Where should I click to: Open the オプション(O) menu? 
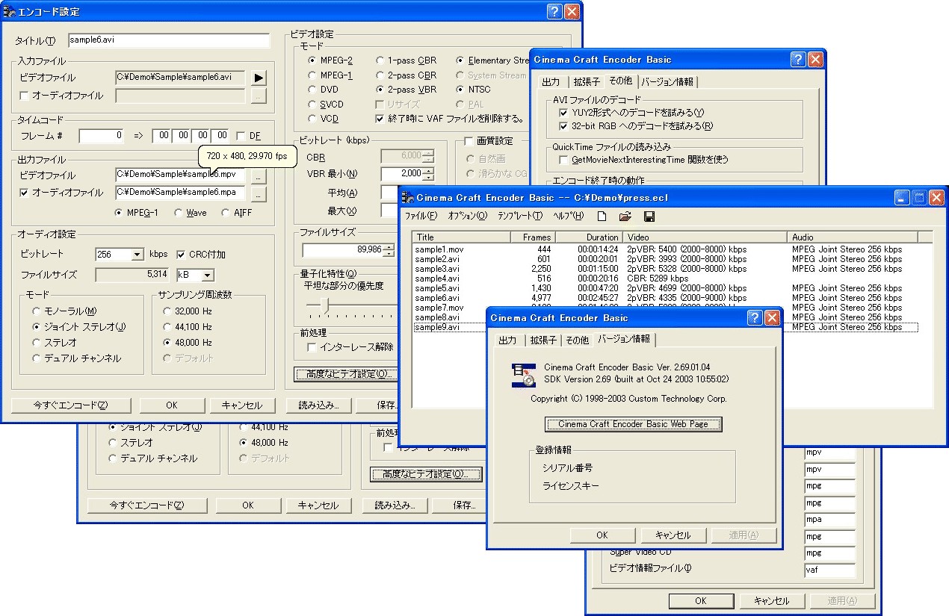pos(468,217)
